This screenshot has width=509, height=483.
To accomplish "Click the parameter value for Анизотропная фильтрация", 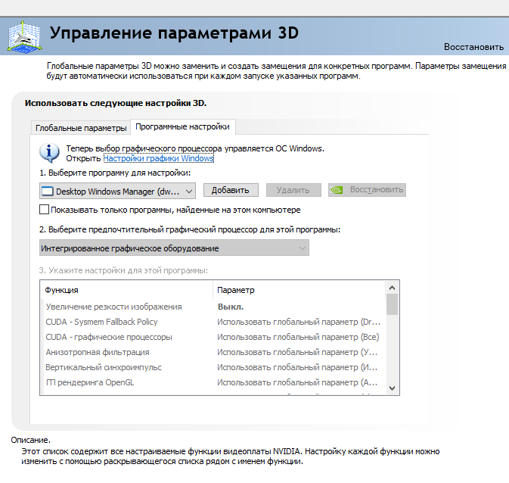I will tap(297, 352).
